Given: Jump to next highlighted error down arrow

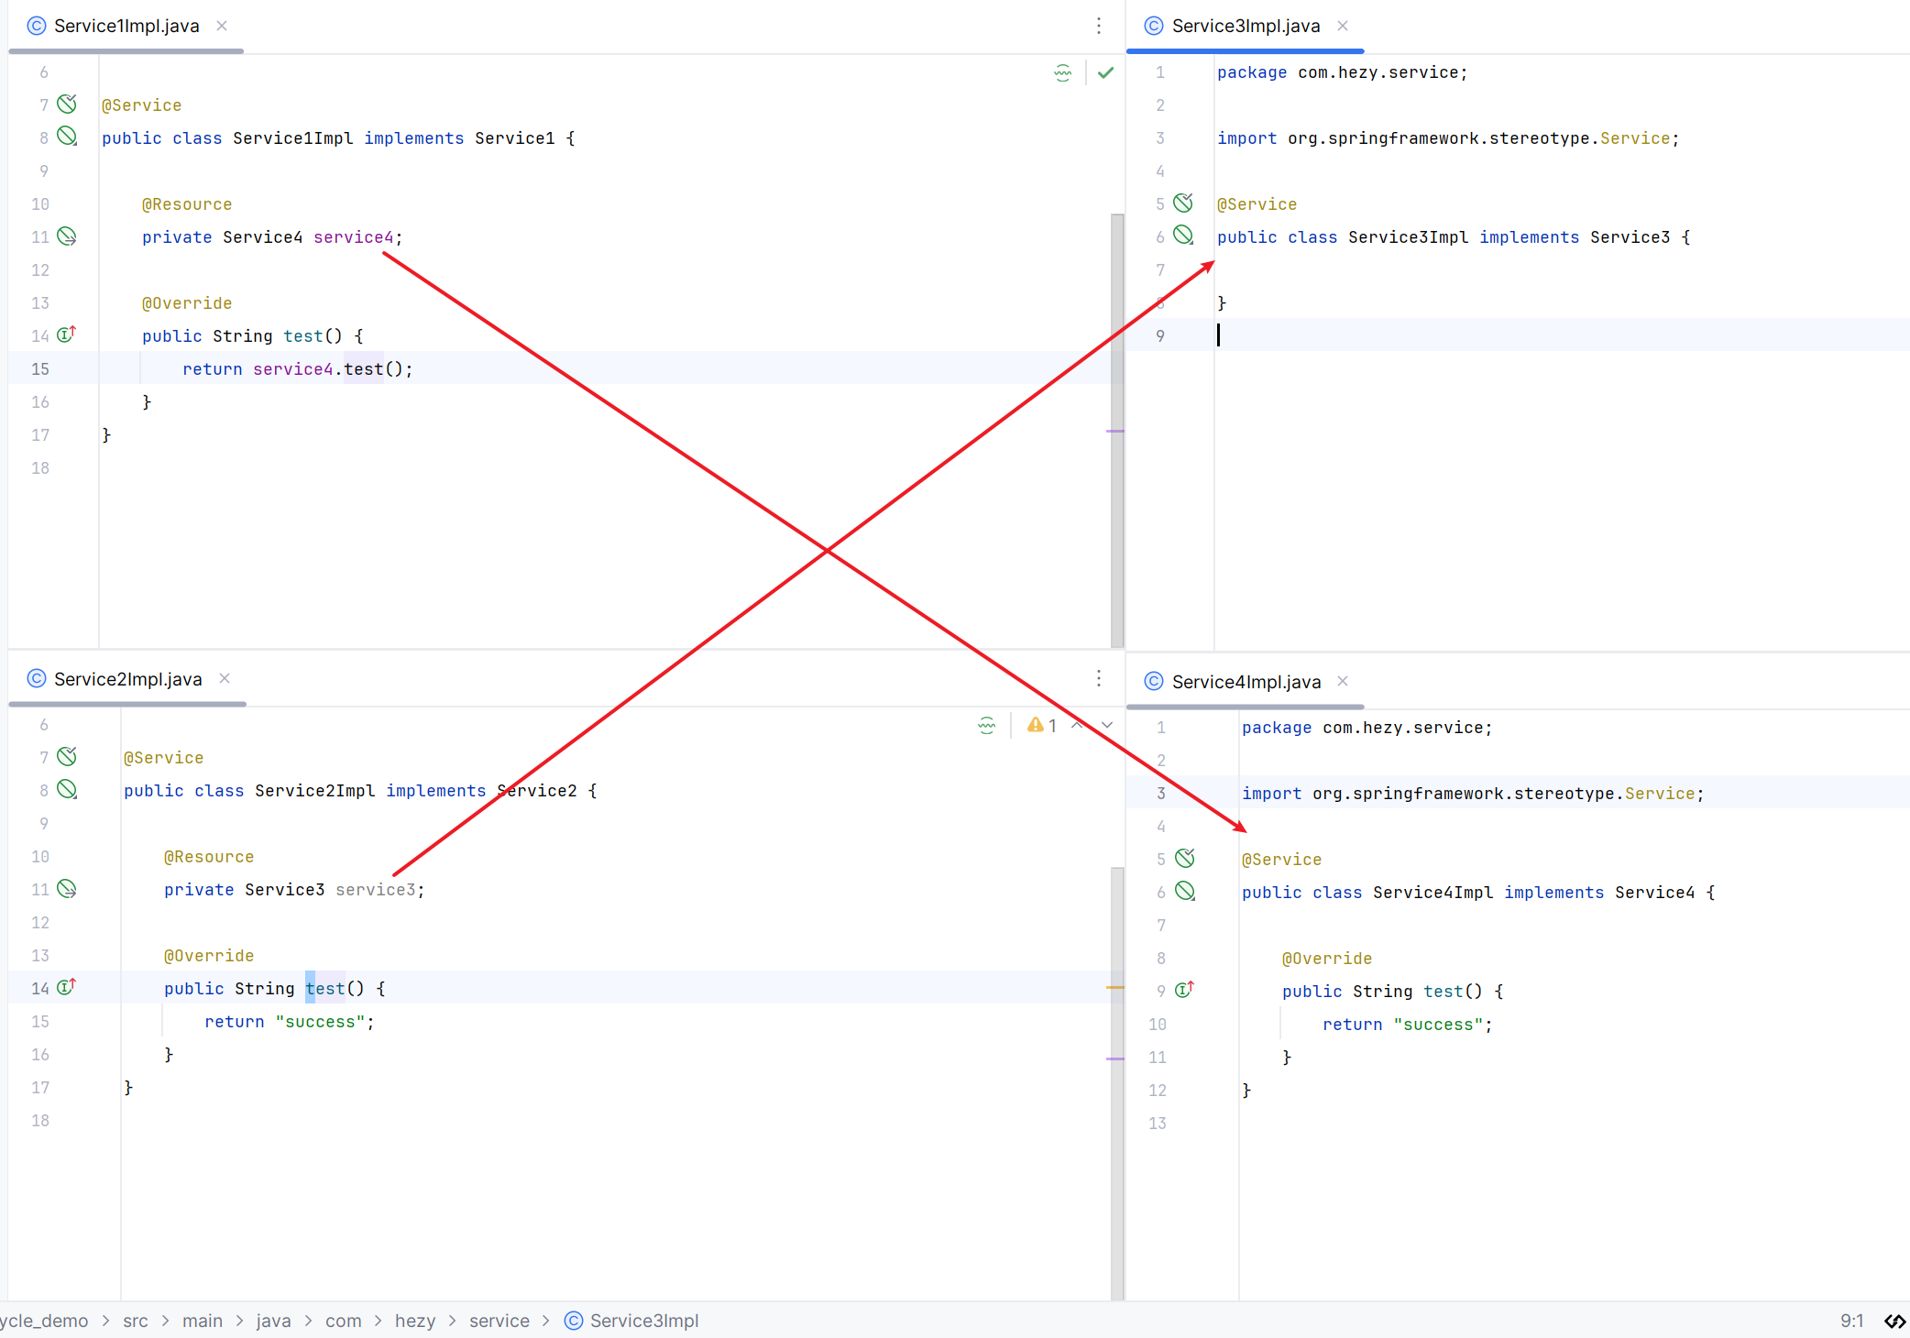Looking at the screenshot, I should [x=1107, y=725].
